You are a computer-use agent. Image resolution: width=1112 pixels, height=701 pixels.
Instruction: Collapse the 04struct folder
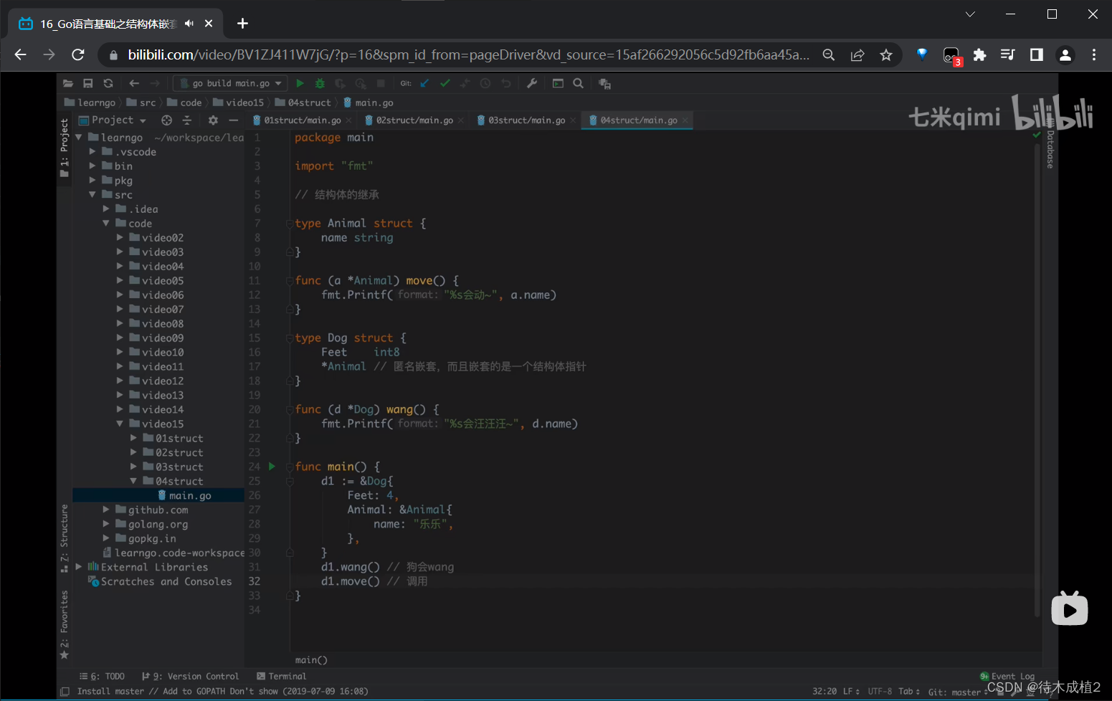pos(133,481)
